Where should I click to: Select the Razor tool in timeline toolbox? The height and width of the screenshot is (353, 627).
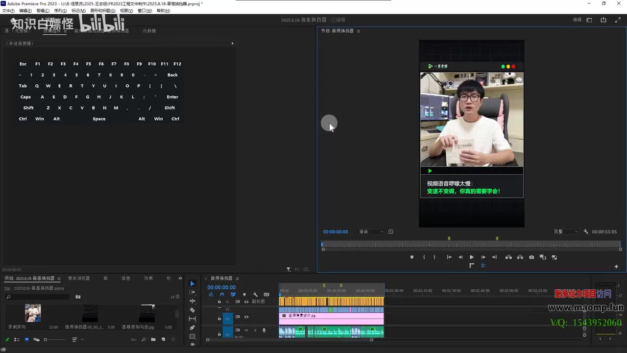(x=192, y=310)
